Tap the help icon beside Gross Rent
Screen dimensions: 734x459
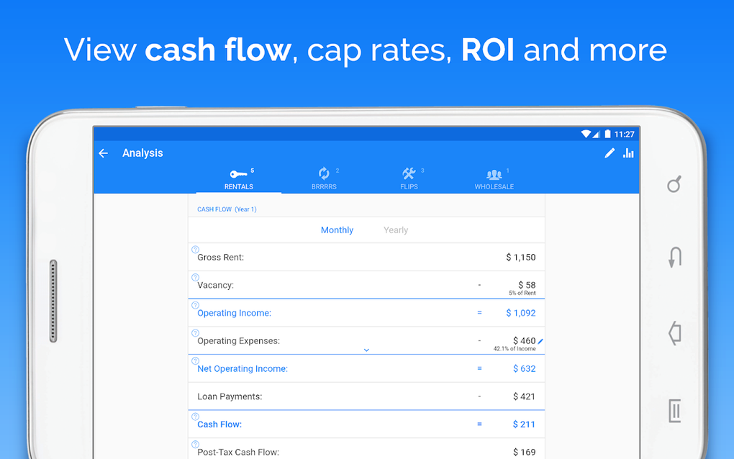coord(195,250)
